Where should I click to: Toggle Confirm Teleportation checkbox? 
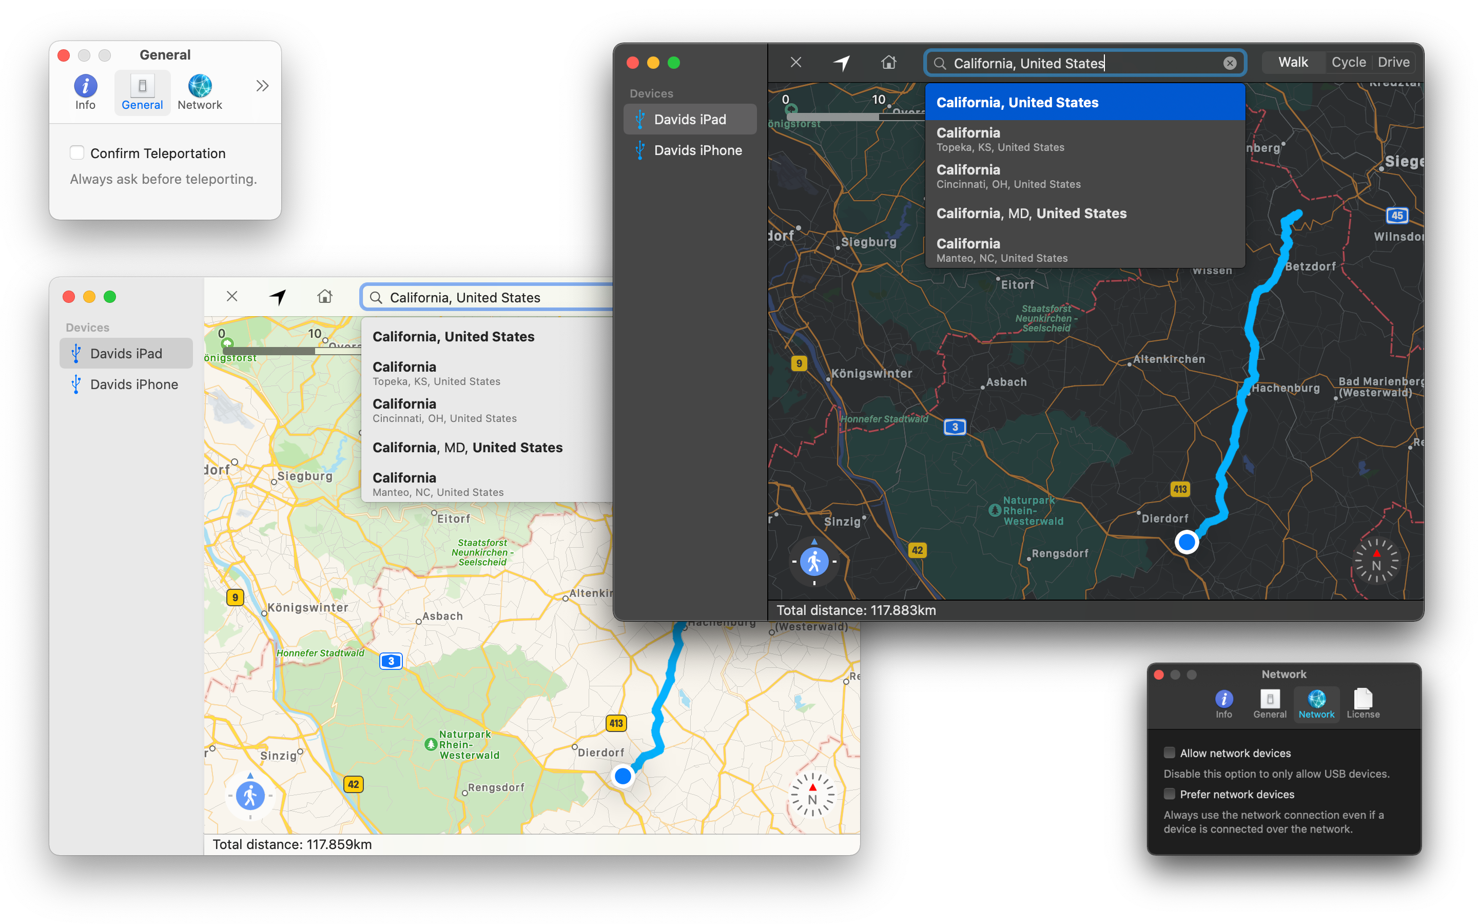(76, 152)
